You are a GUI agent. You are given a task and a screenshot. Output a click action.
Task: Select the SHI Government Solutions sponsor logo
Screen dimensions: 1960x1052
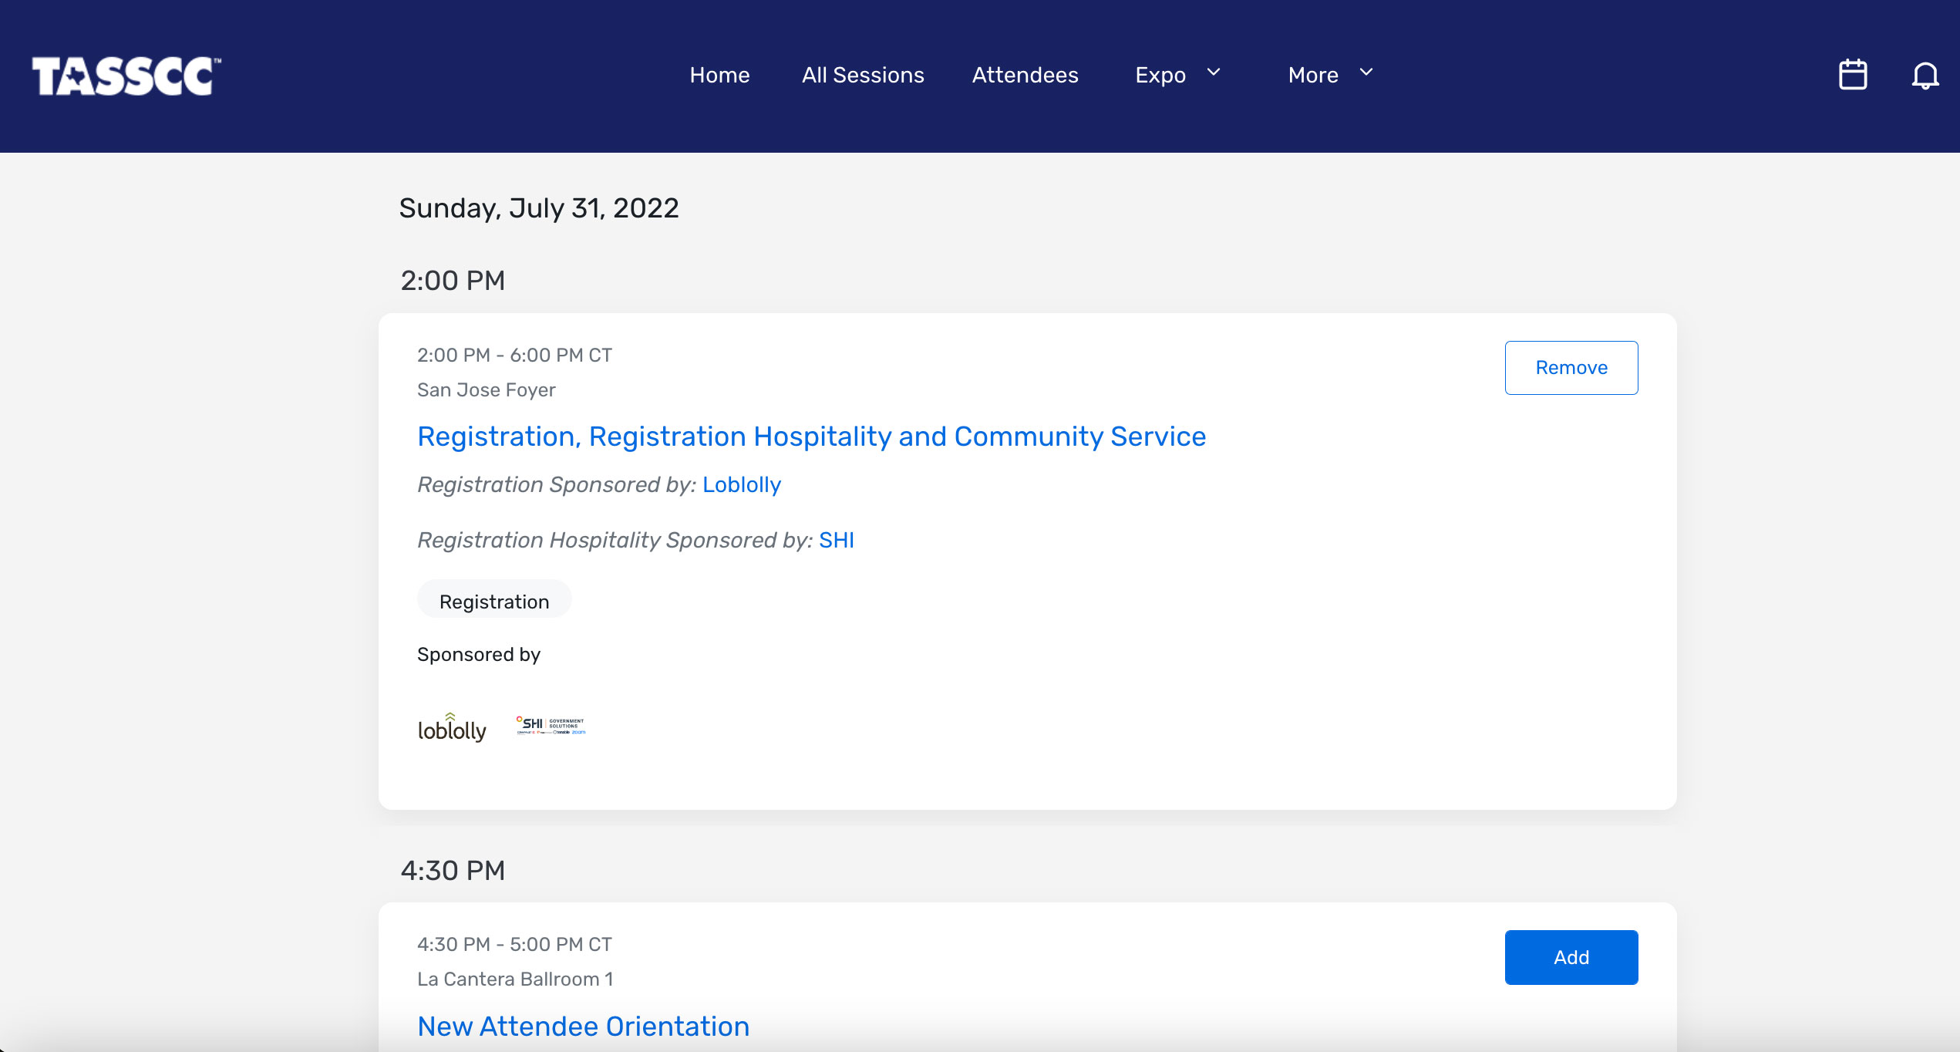549,725
